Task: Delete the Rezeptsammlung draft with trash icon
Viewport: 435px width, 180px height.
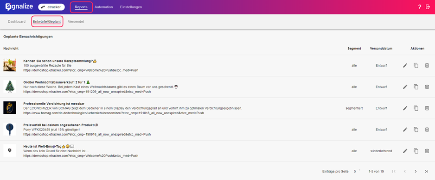Action: [x=427, y=66]
